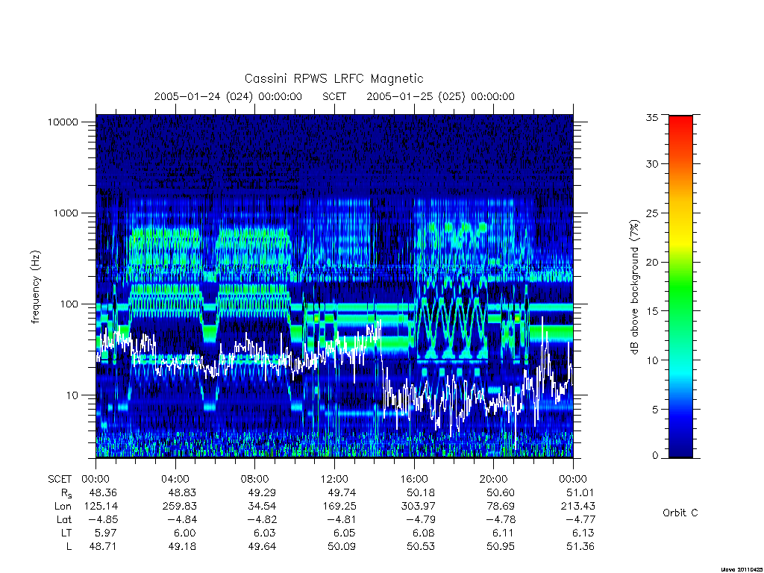Click the Rs value 51.01
The height and width of the screenshot is (573, 764).
pos(580,493)
